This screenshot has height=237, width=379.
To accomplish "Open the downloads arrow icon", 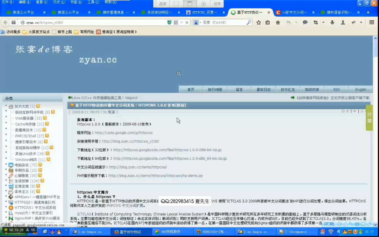I will (332, 23).
